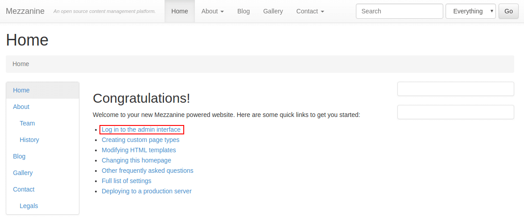Follow the Changing this homepage link
Viewport: 524px width, 221px height.
136,160
